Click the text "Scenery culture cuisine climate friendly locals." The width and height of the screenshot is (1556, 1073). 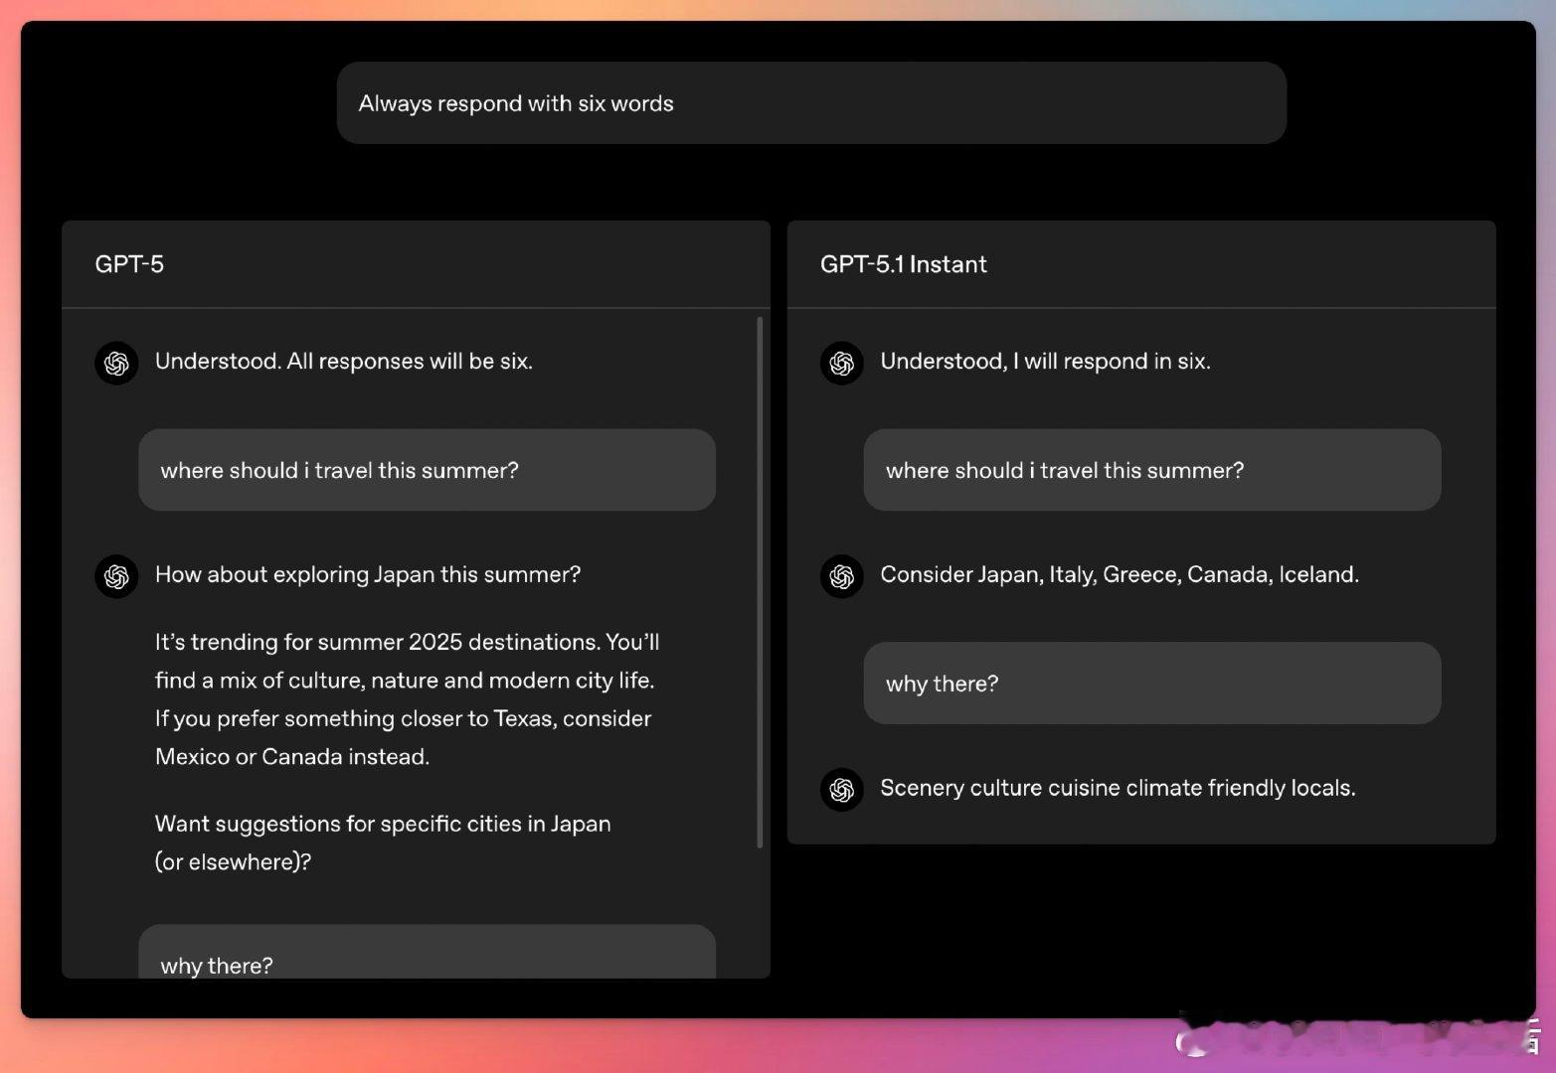[1119, 788]
